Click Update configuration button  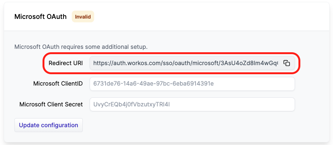49,125
